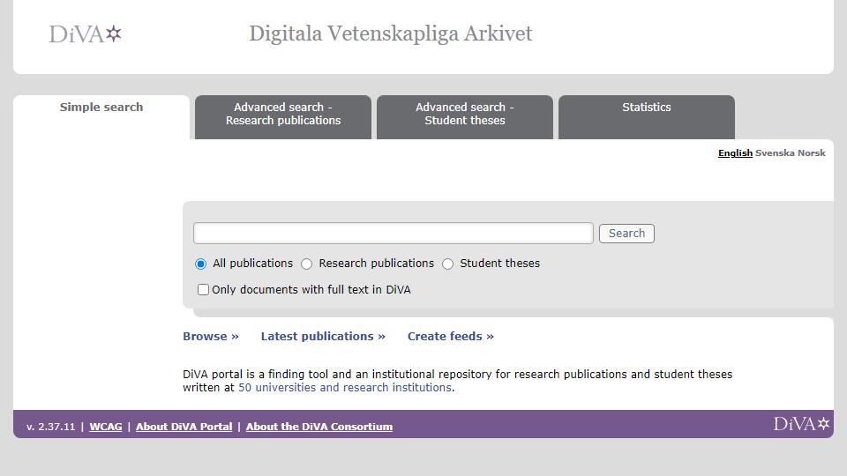Click the DiVA logo in the purple footer
This screenshot has height=476, width=847.
[801, 424]
